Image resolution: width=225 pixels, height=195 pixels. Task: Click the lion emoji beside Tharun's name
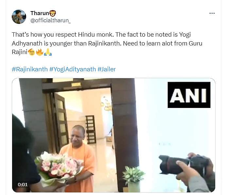pyautogui.click(x=53, y=13)
